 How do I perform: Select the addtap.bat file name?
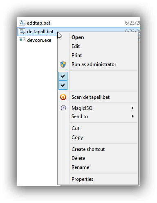tap(38, 23)
